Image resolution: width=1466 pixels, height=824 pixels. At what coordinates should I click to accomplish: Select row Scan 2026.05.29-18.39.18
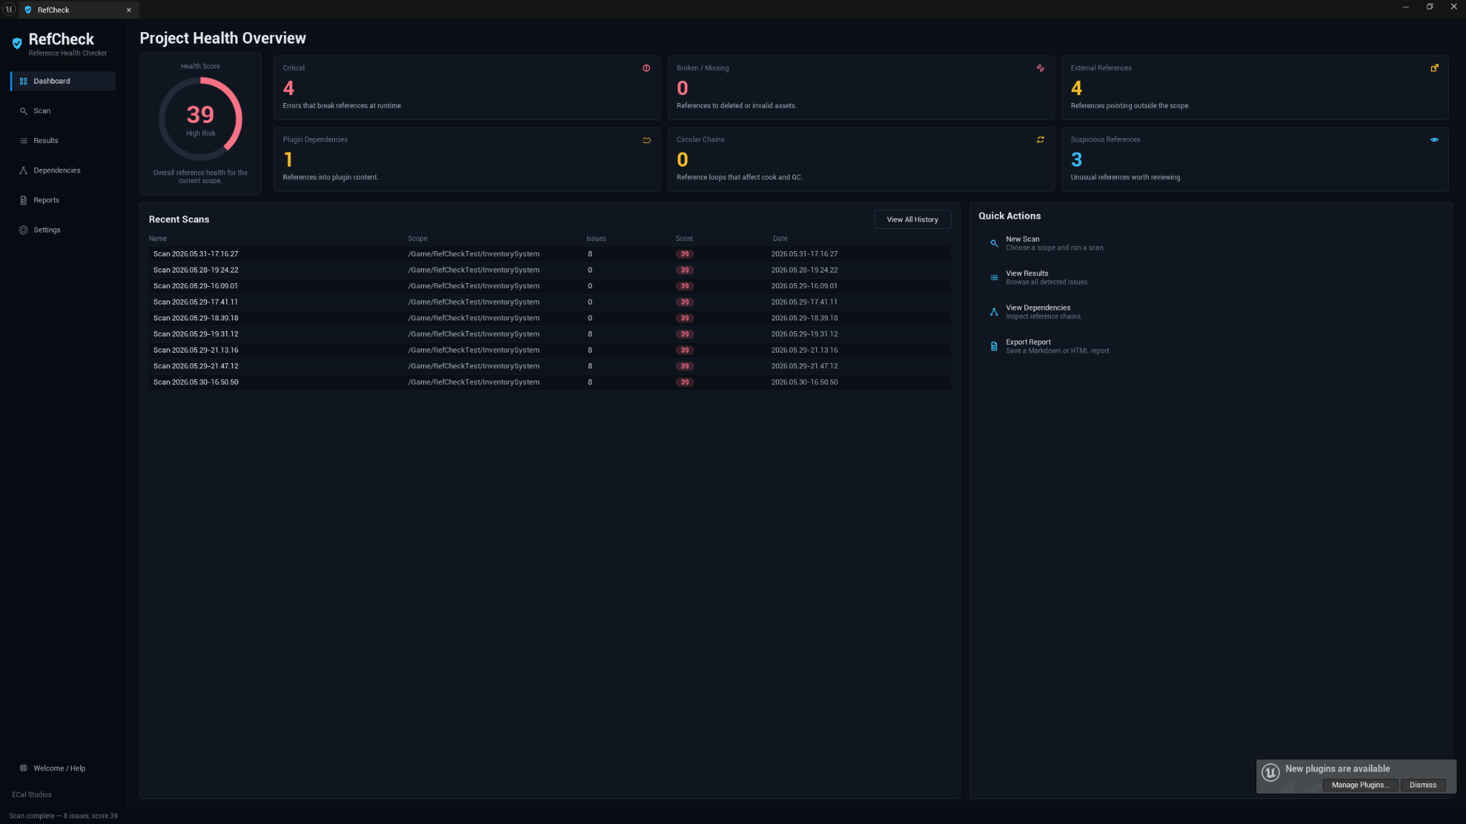point(550,318)
